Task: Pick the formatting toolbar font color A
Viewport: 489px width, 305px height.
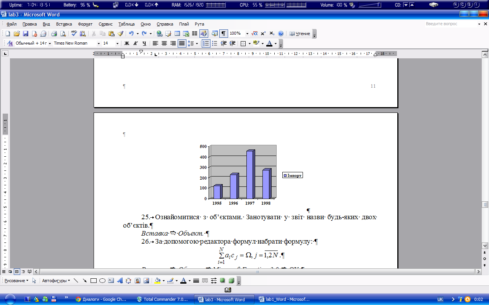Action: coord(269,43)
